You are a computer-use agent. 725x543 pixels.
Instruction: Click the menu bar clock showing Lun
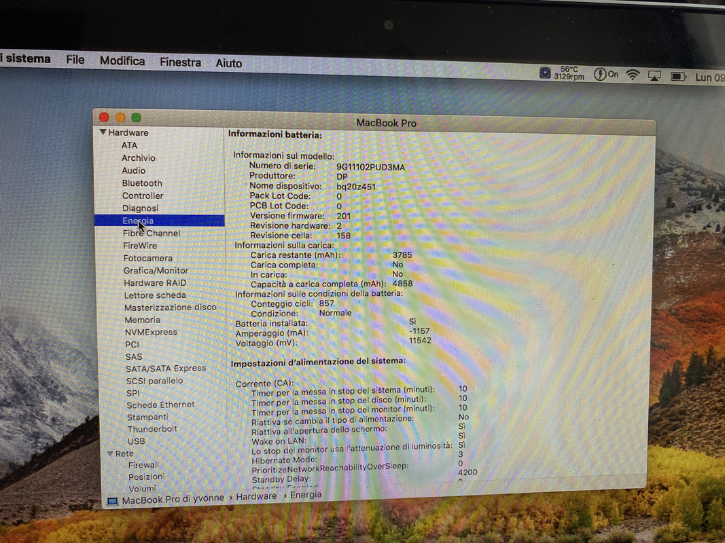click(710, 77)
